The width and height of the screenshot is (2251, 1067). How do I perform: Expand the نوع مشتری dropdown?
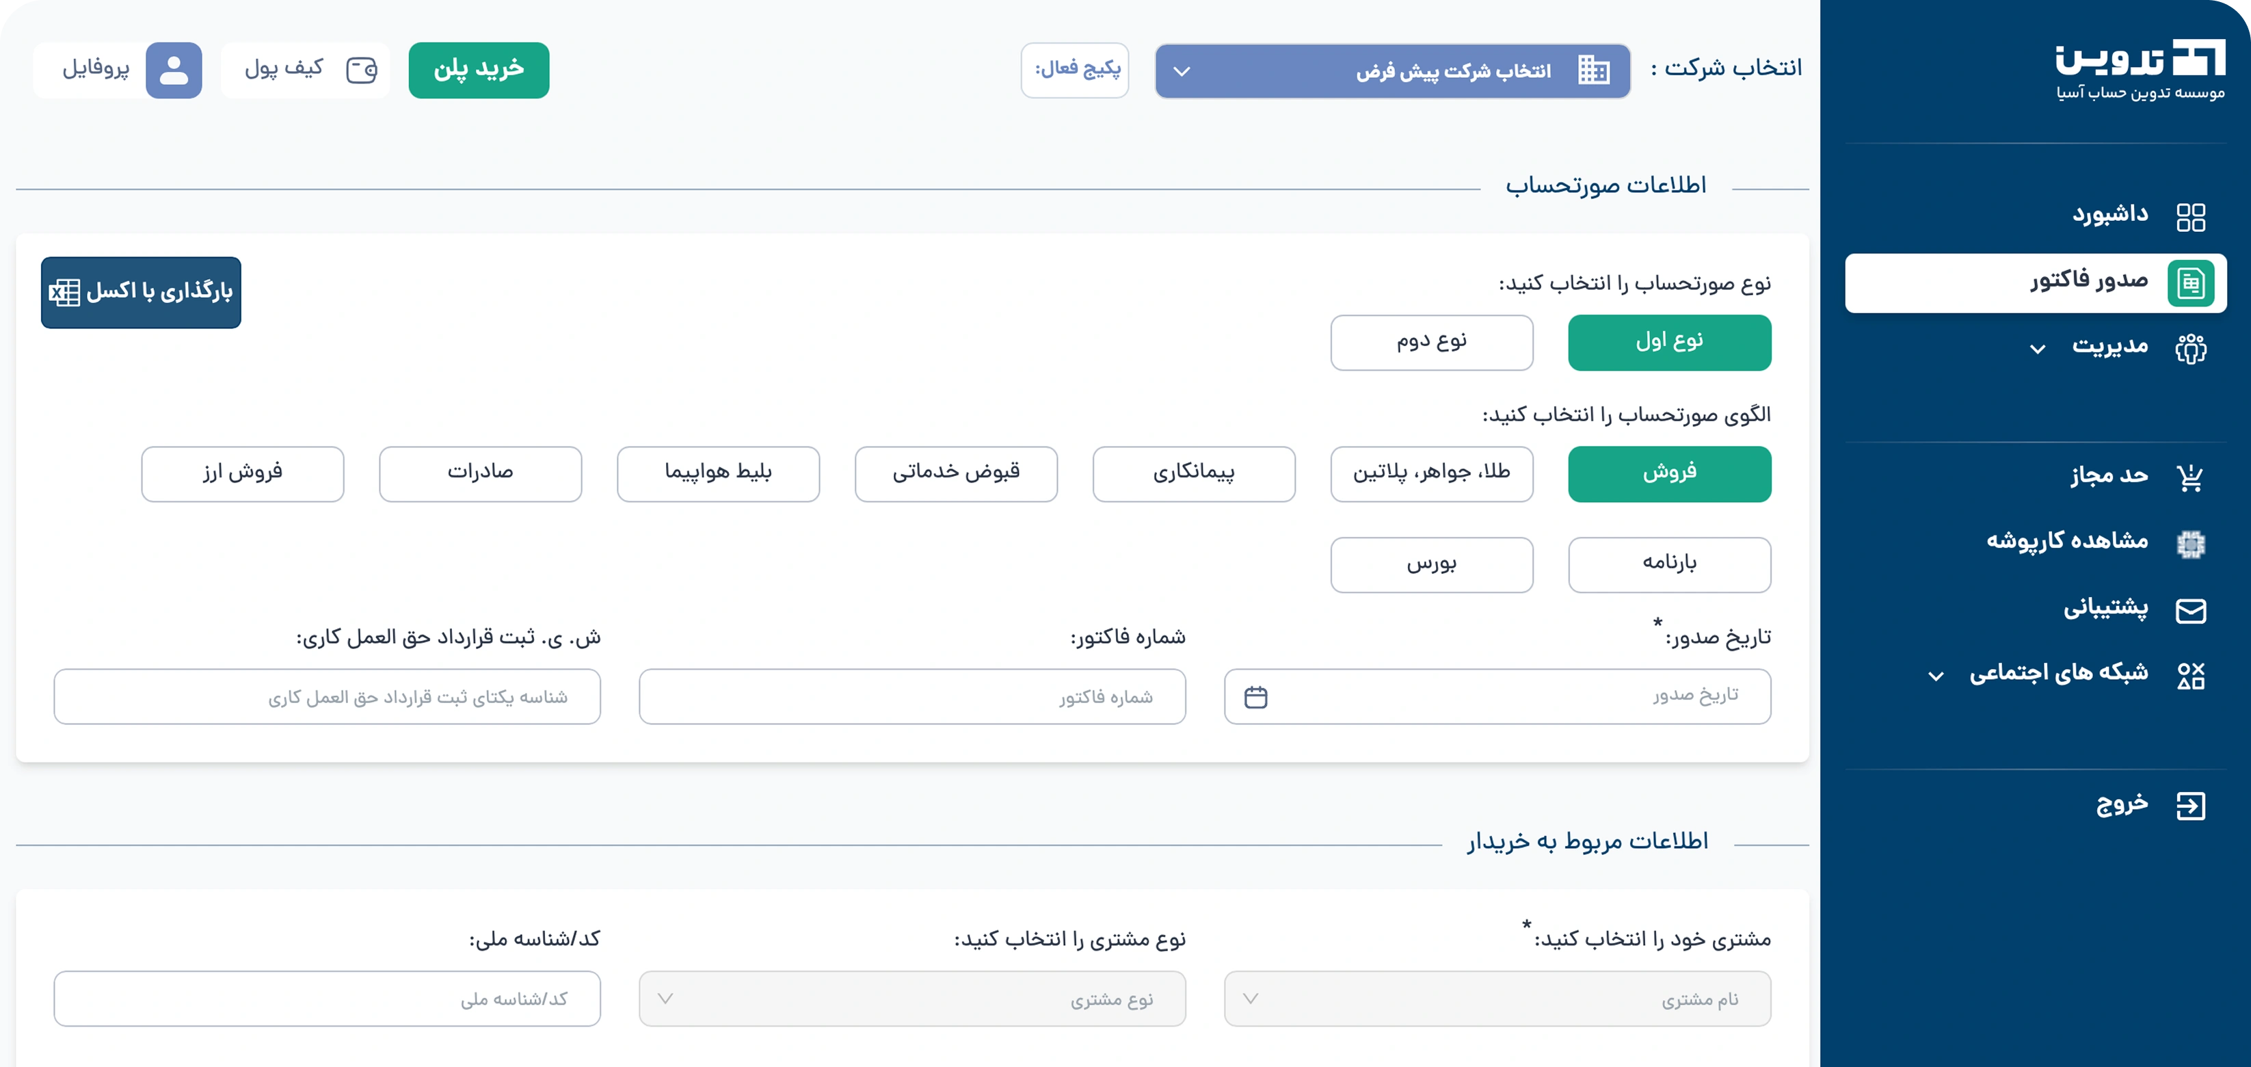(x=911, y=998)
